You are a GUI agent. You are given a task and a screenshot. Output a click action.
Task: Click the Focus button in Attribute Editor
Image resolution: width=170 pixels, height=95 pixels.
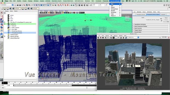click(x=166, y=18)
